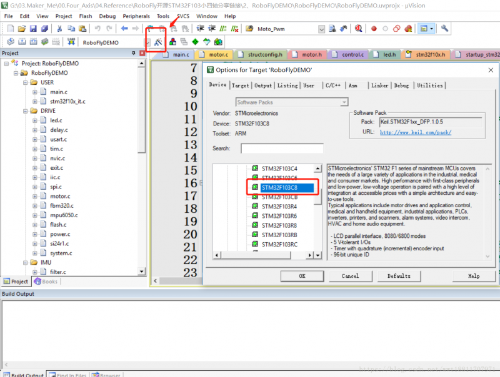Insert a breakpoint with red dot icon
Image resolution: width=500 pixels, height=377 pixels.
[374, 29]
